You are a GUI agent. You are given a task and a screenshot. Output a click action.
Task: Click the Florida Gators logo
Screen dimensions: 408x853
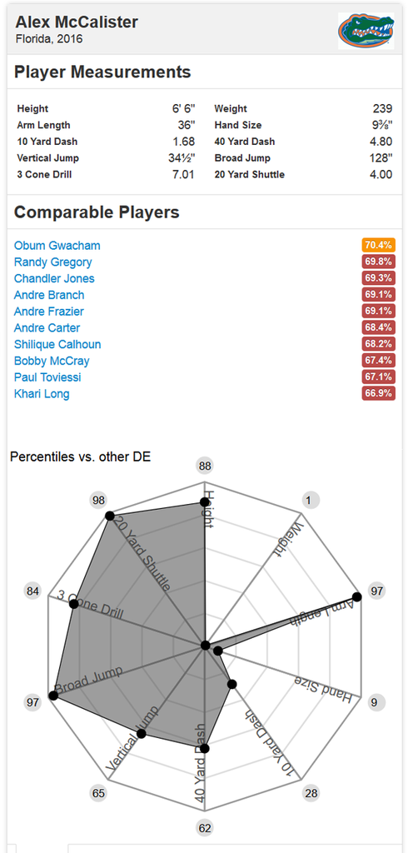pyautogui.click(x=366, y=31)
